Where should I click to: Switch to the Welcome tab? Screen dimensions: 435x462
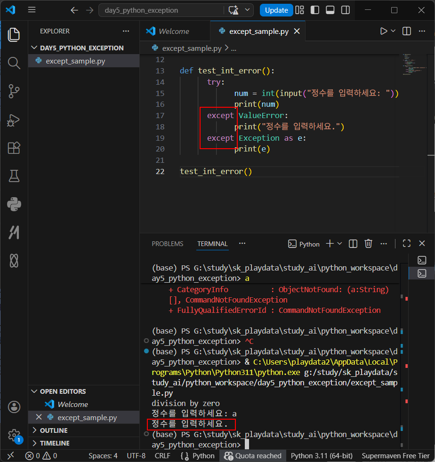tap(175, 31)
